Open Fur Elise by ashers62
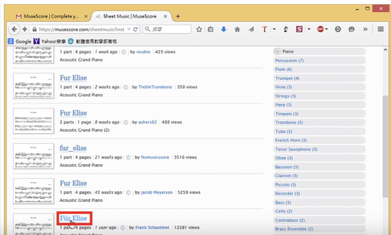Viewport: 391px width, 235px height. (x=73, y=113)
